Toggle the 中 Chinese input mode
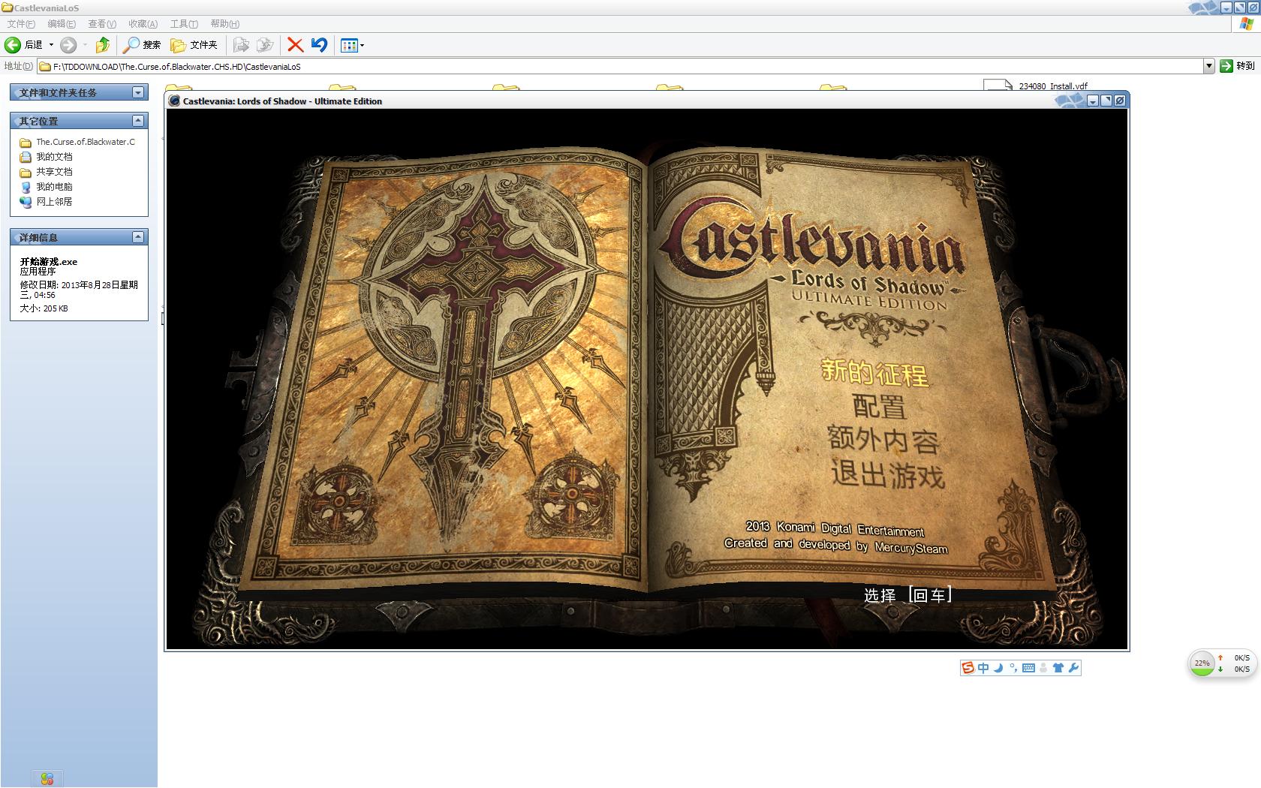Image resolution: width=1261 pixels, height=788 pixels. pyautogui.click(x=983, y=668)
